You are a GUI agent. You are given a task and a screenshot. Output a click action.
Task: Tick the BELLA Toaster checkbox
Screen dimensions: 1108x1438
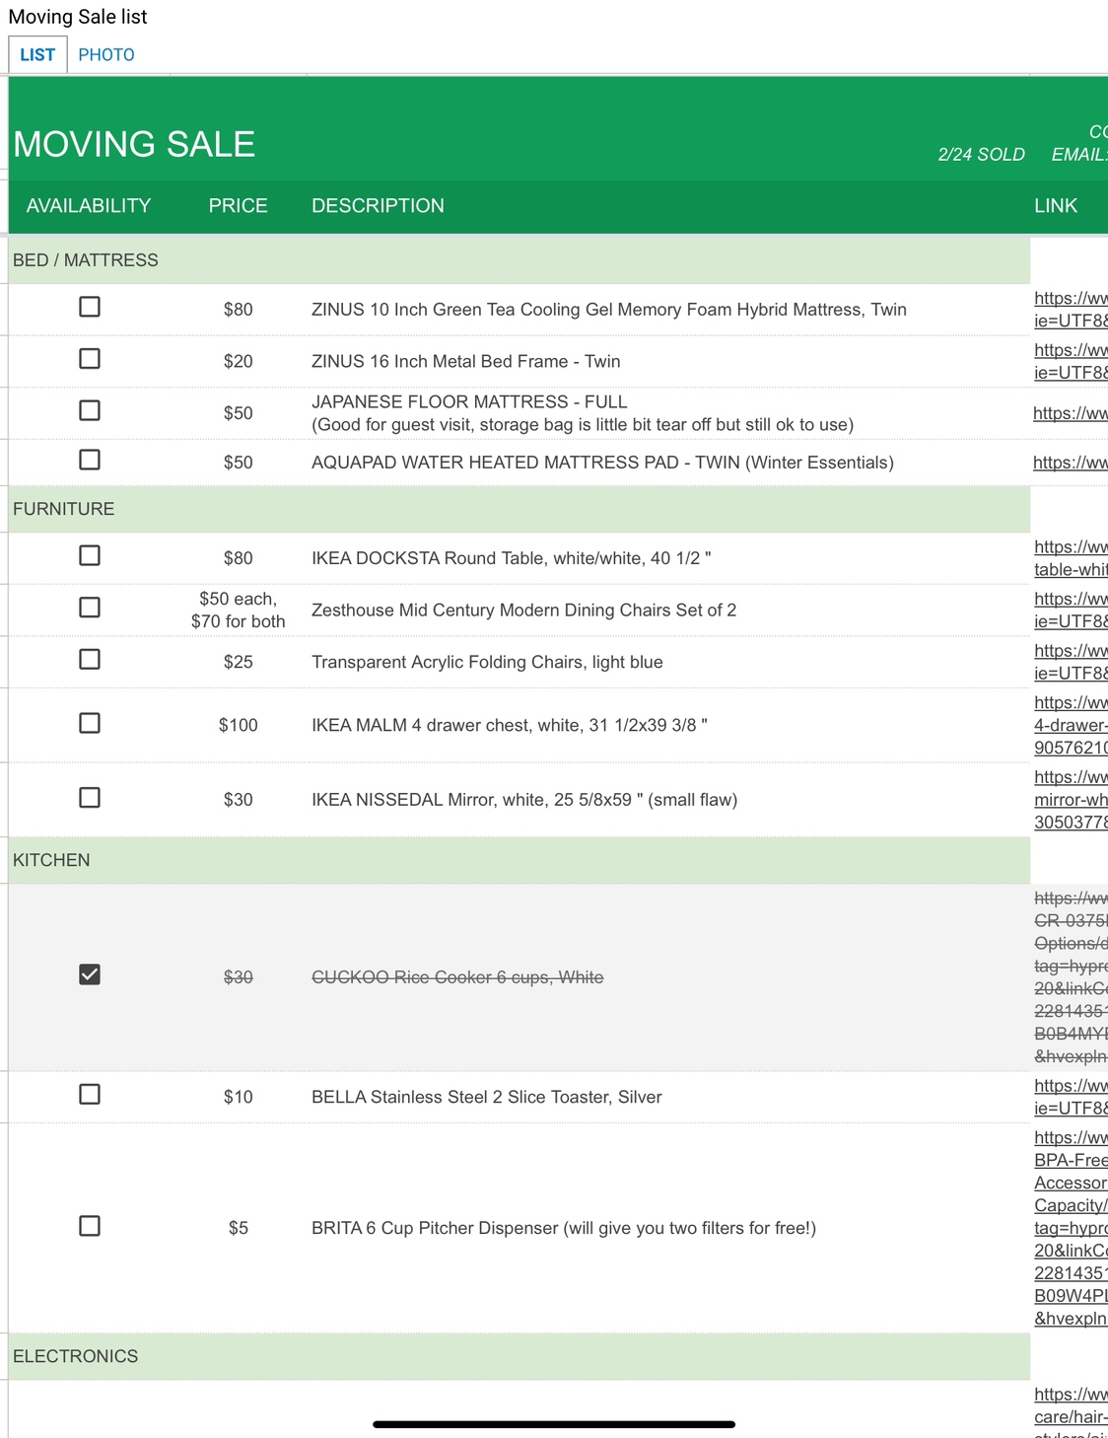click(x=90, y=1094)
